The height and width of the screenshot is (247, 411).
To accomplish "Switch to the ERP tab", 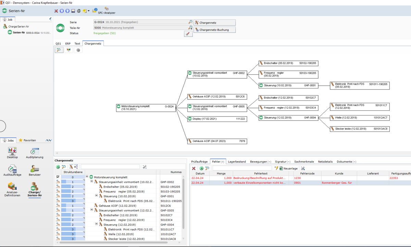I will [x=68, y=44].
